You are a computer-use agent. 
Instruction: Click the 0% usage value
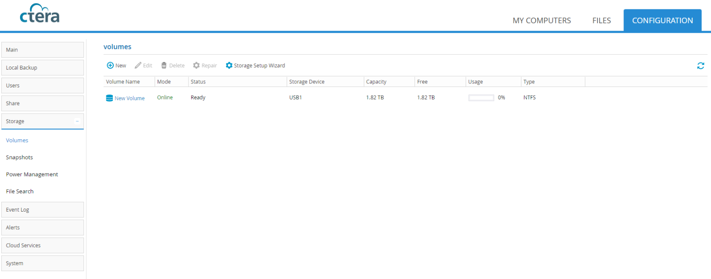pos(502,97)
